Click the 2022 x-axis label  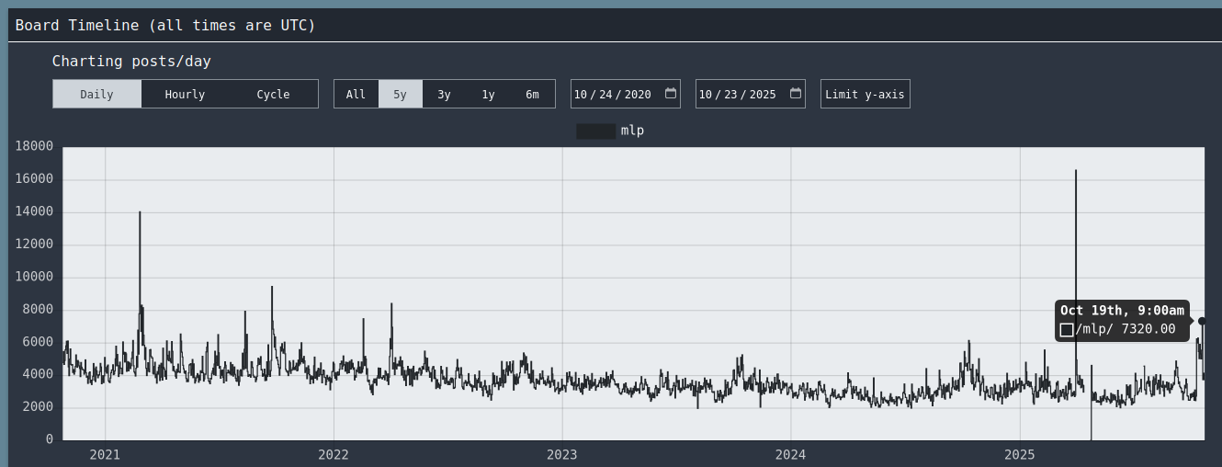point(334,454)
